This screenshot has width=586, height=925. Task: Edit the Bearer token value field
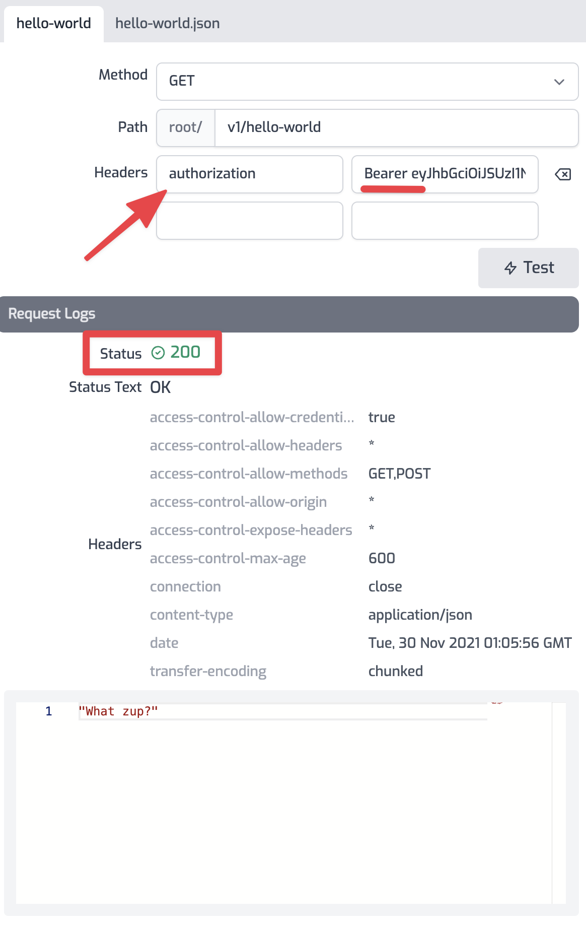[x=445, y=174]
